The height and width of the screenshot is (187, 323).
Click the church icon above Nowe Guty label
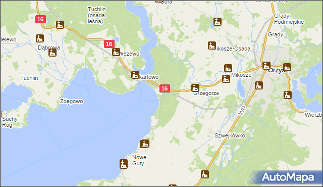145,144
